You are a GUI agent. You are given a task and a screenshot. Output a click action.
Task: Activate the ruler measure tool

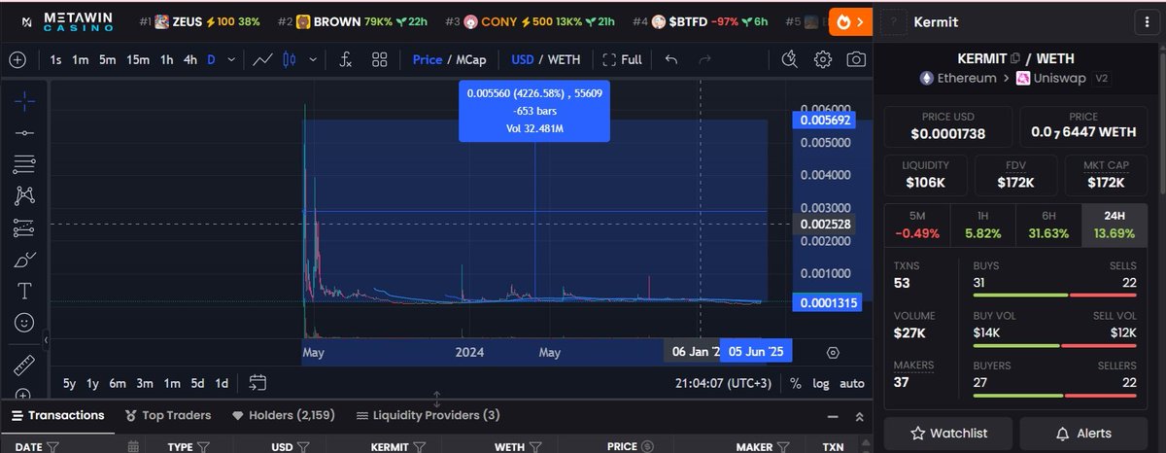(25, 366)
